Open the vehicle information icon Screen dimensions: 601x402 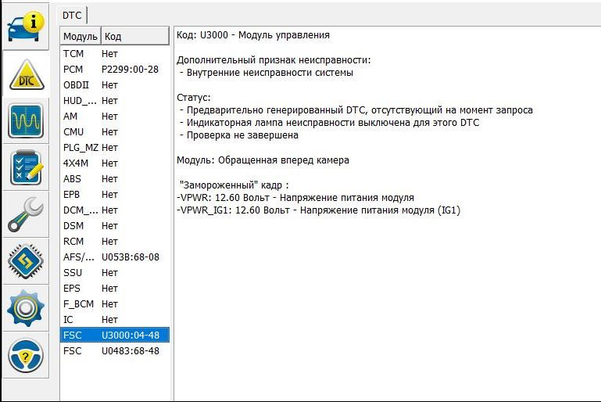[x=25, y=26]
